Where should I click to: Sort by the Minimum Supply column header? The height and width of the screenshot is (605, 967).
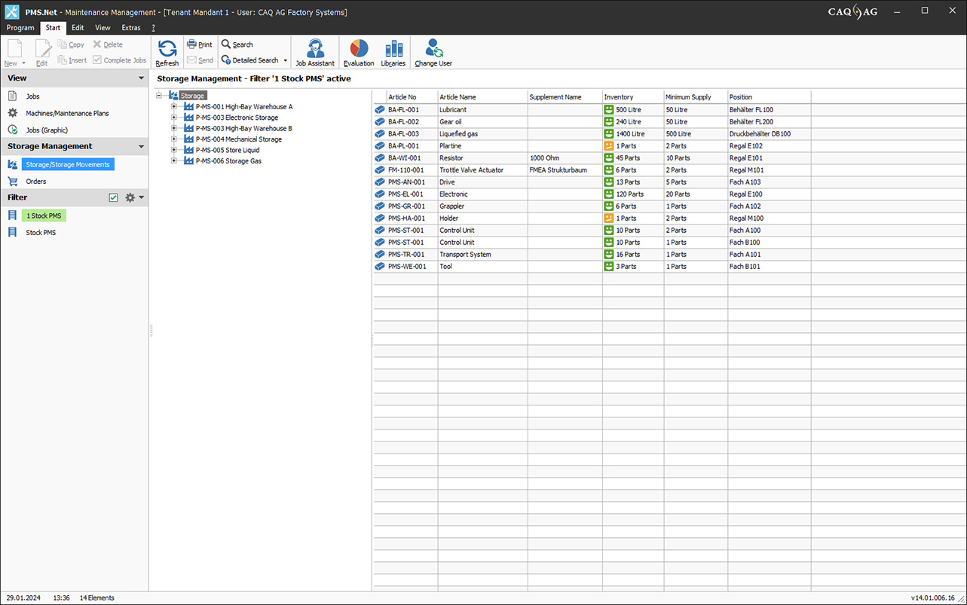pos(696,97)
